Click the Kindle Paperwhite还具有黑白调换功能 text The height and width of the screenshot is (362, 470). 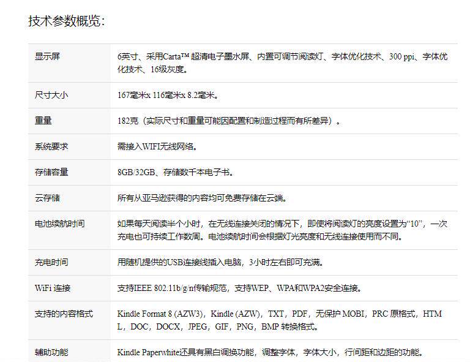tap(270, 352)
